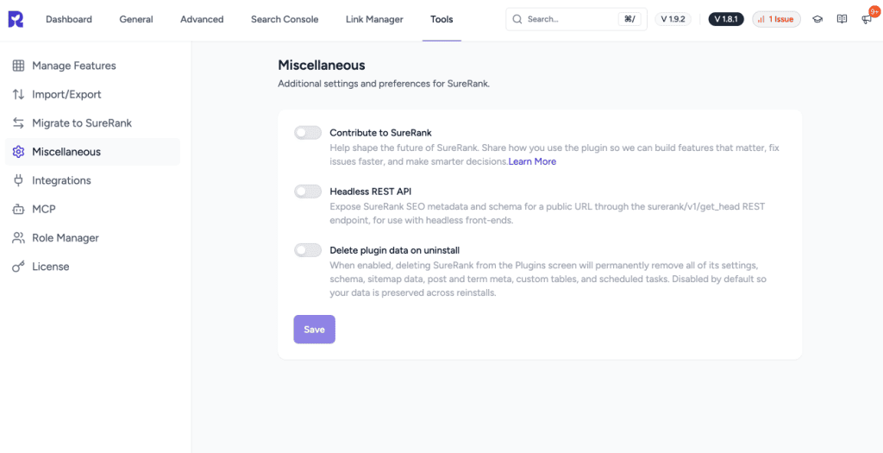Viewport: 883px width, 453px height.
Task: Select Migrate to SureRank sidebar item
Action: [x=92, y=123]
